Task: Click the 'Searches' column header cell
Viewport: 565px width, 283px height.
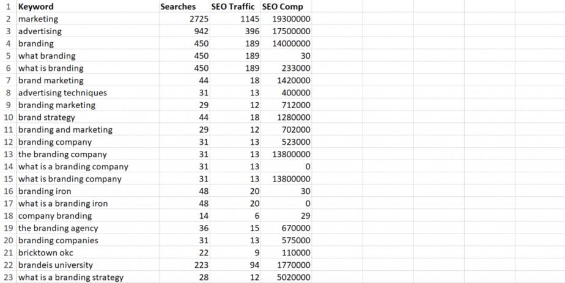Action: click(178, 7)
